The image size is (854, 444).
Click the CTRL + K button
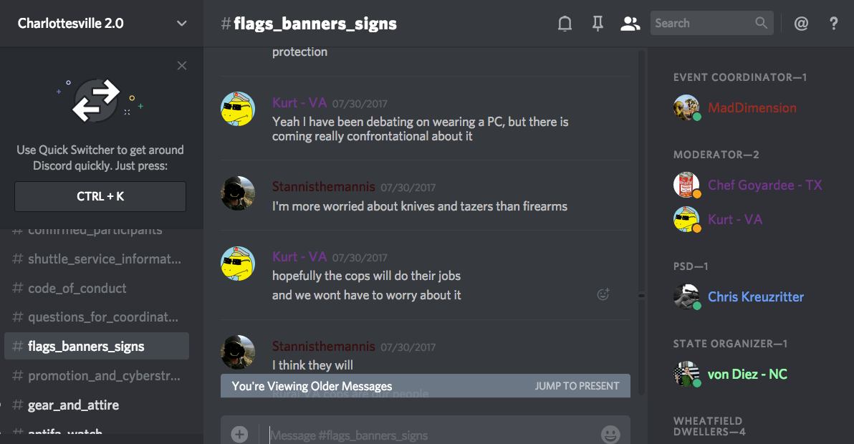(100, 196)
